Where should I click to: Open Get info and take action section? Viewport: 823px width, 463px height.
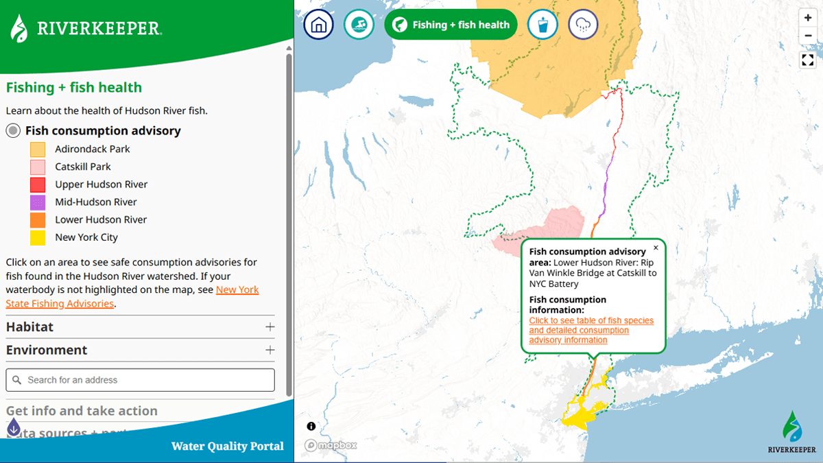click(82, 411)
